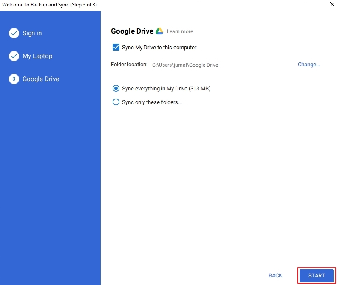
Task: Close the Backup and Sync window
Action: (x=332, y=4)
